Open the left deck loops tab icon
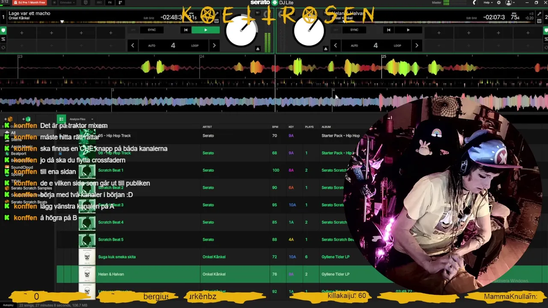548x308 pixels. 3,47
